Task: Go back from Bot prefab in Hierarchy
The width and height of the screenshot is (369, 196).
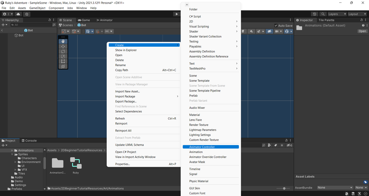Action: pos(2,30)
